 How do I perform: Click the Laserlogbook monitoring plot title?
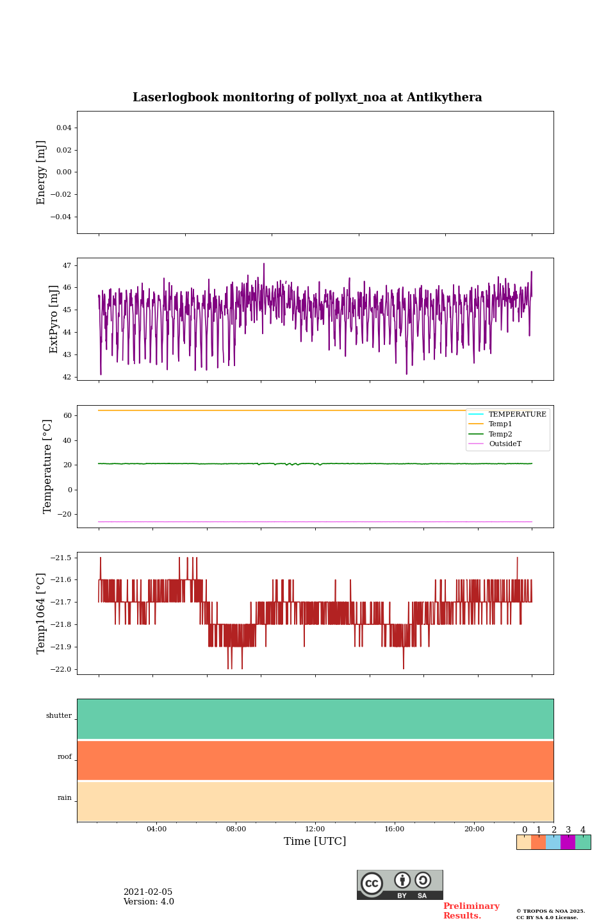(307, 97)
